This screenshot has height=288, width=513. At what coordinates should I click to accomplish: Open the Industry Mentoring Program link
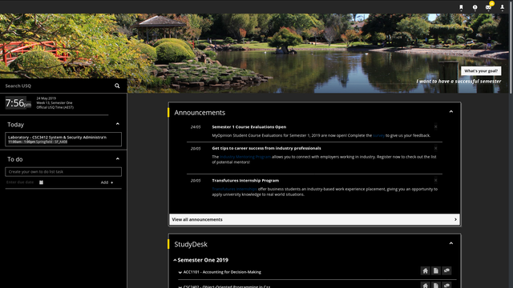245,157
